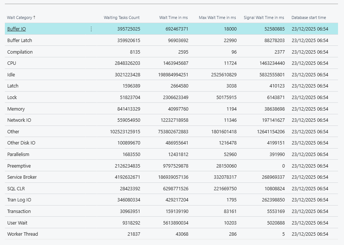
Task: Click the Lock wait category
Action: 12,98
